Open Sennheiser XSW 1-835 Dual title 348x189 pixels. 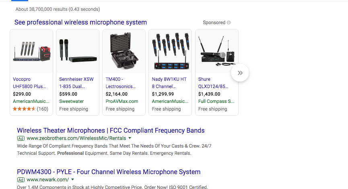click(x=76, y=83)
